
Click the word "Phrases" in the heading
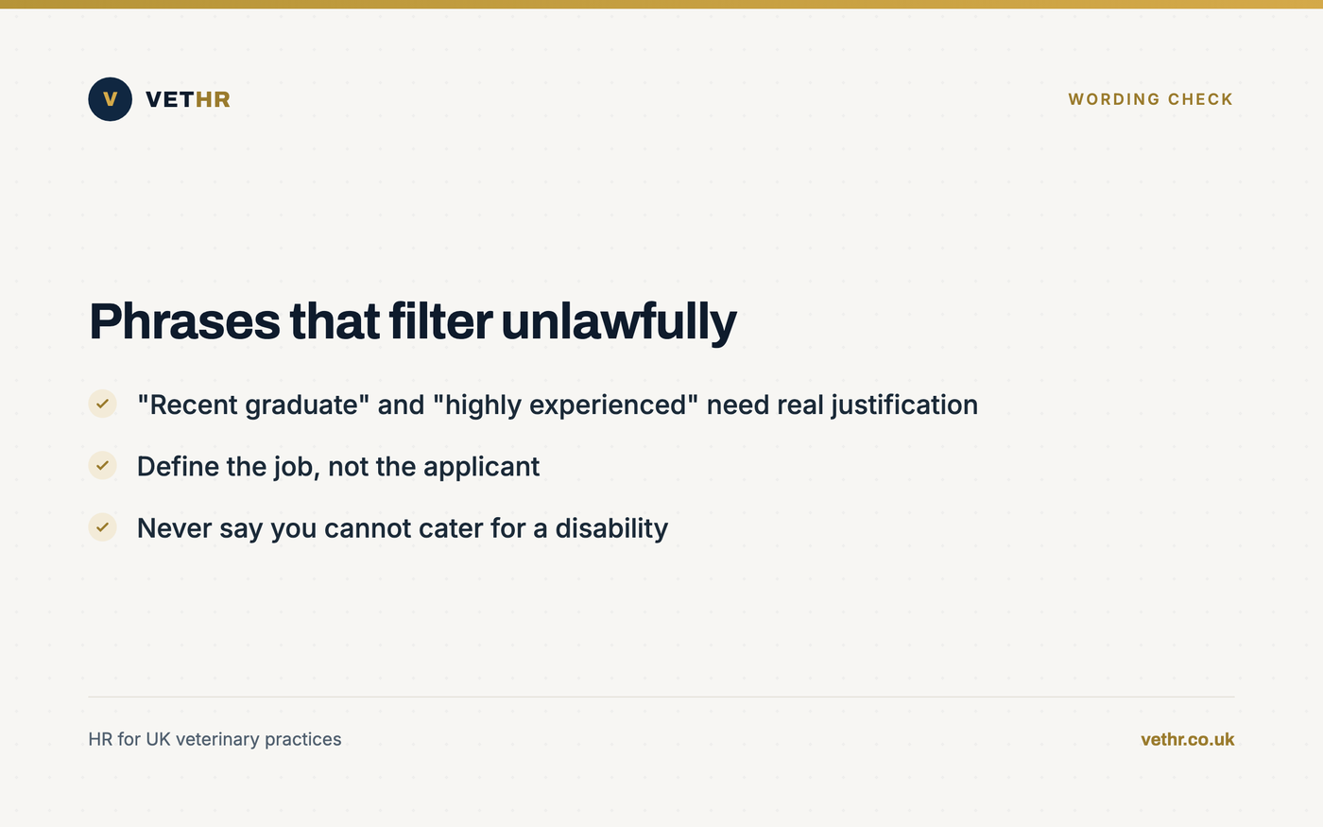184,321
